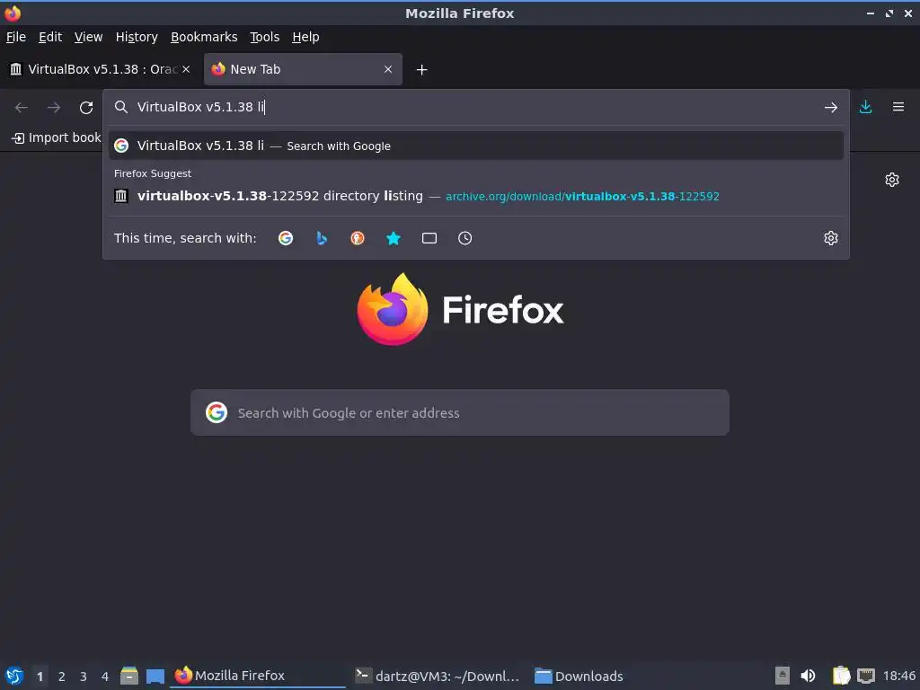Screen dimensions: 920x690
Task: Search open tabs with the tab icon
Action: (429, 238)
